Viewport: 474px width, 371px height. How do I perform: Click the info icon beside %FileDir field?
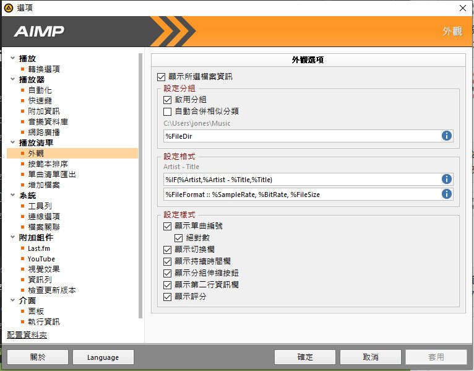tap(447, 136)
